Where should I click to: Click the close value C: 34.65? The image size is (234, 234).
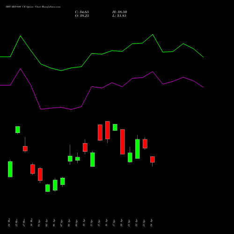coord(82,12)
